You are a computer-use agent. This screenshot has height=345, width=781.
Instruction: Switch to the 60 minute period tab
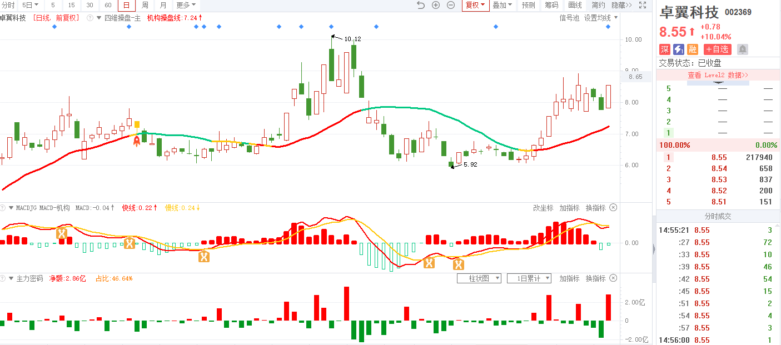(108, 5)
